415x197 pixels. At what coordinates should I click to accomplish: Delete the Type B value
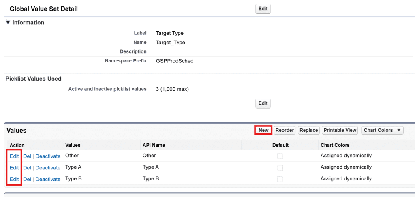coord(27,179)
